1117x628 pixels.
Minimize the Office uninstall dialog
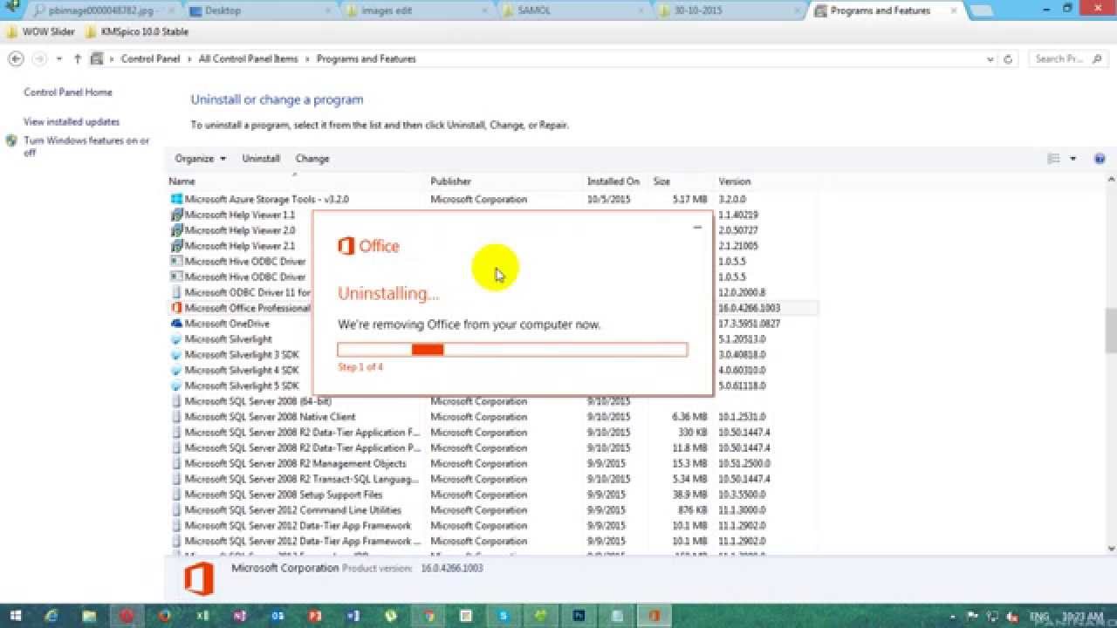tap(697, 227)
